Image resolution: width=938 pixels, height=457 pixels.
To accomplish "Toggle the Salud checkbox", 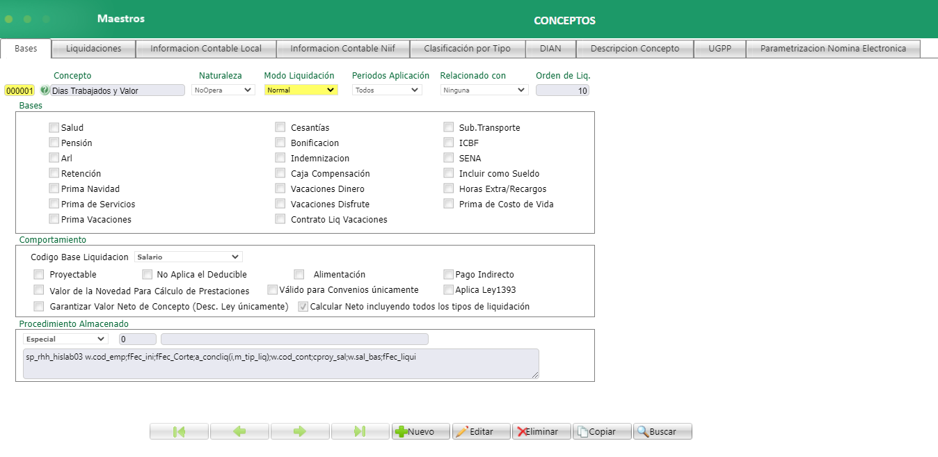I will coord(54,127).
